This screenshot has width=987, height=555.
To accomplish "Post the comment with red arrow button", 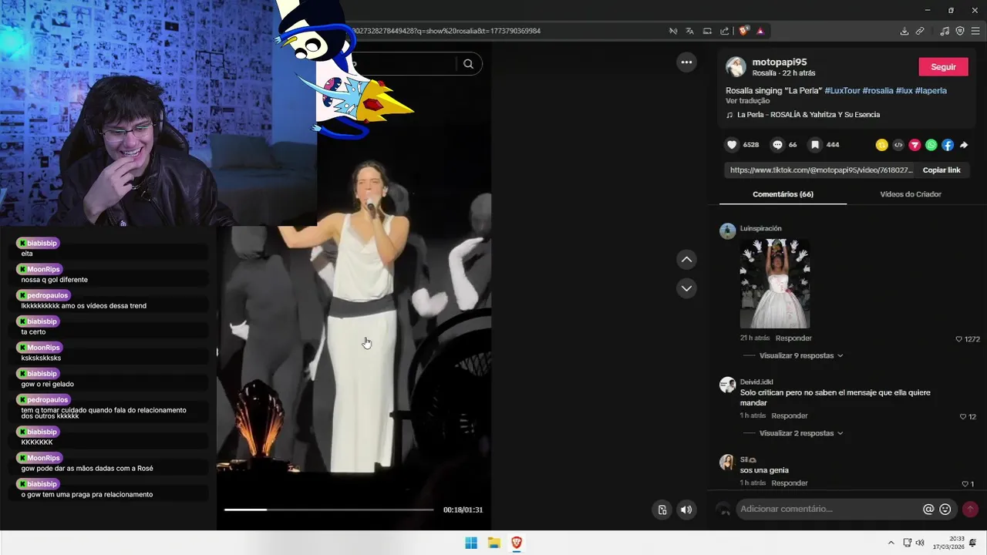I will tap(970, 510).
